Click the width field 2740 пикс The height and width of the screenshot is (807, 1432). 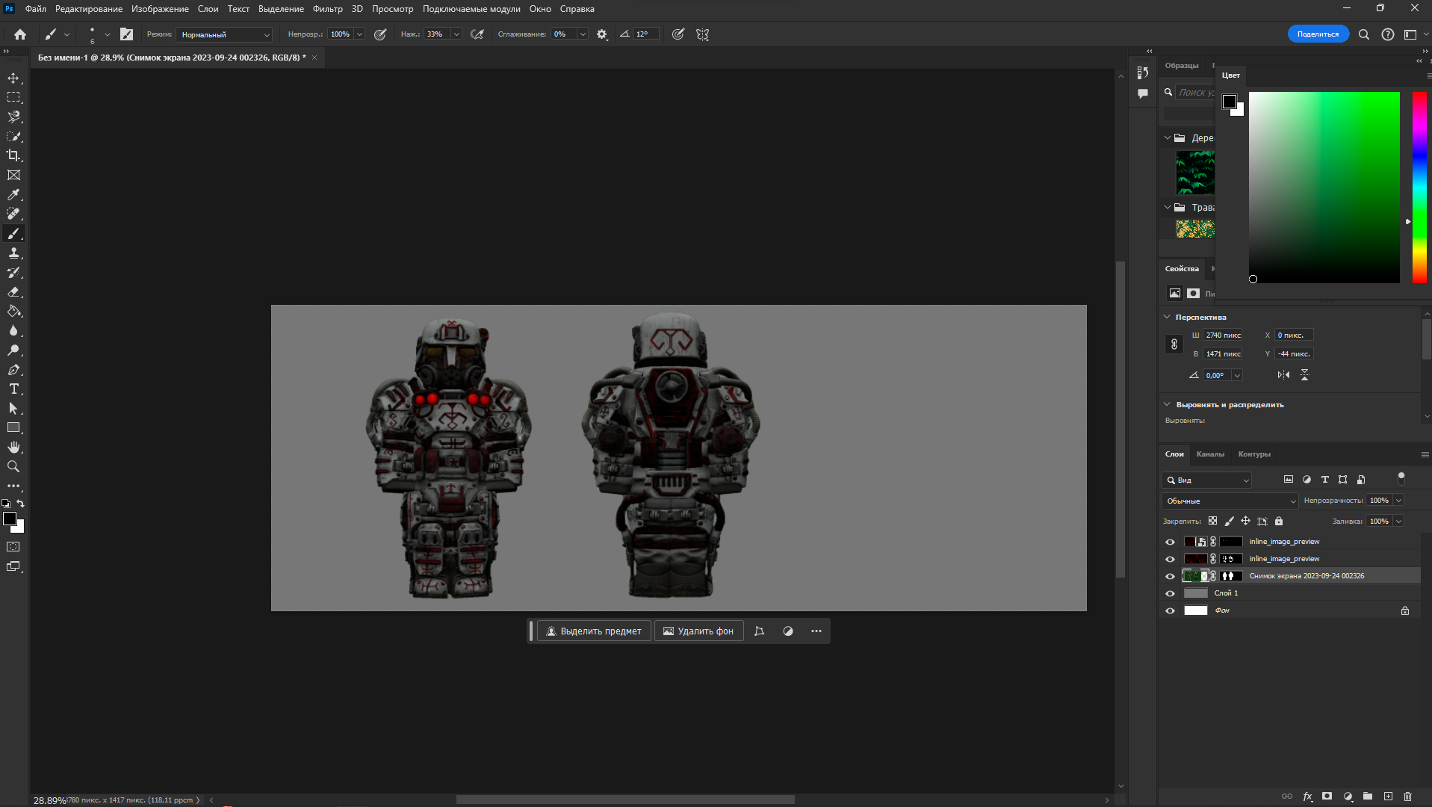(x=1223, y=336)
